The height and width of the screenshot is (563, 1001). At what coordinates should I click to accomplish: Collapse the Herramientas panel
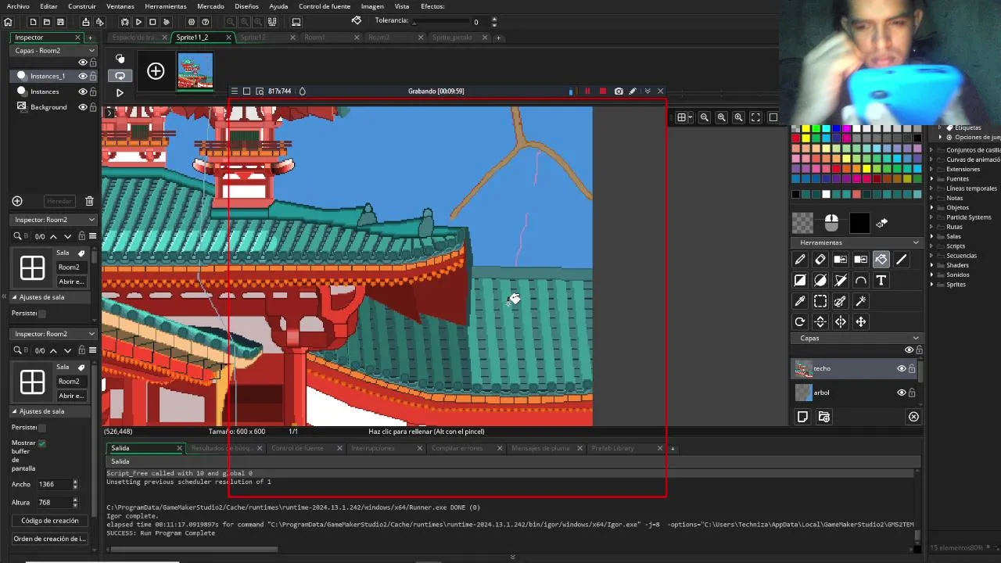(916, 242)
